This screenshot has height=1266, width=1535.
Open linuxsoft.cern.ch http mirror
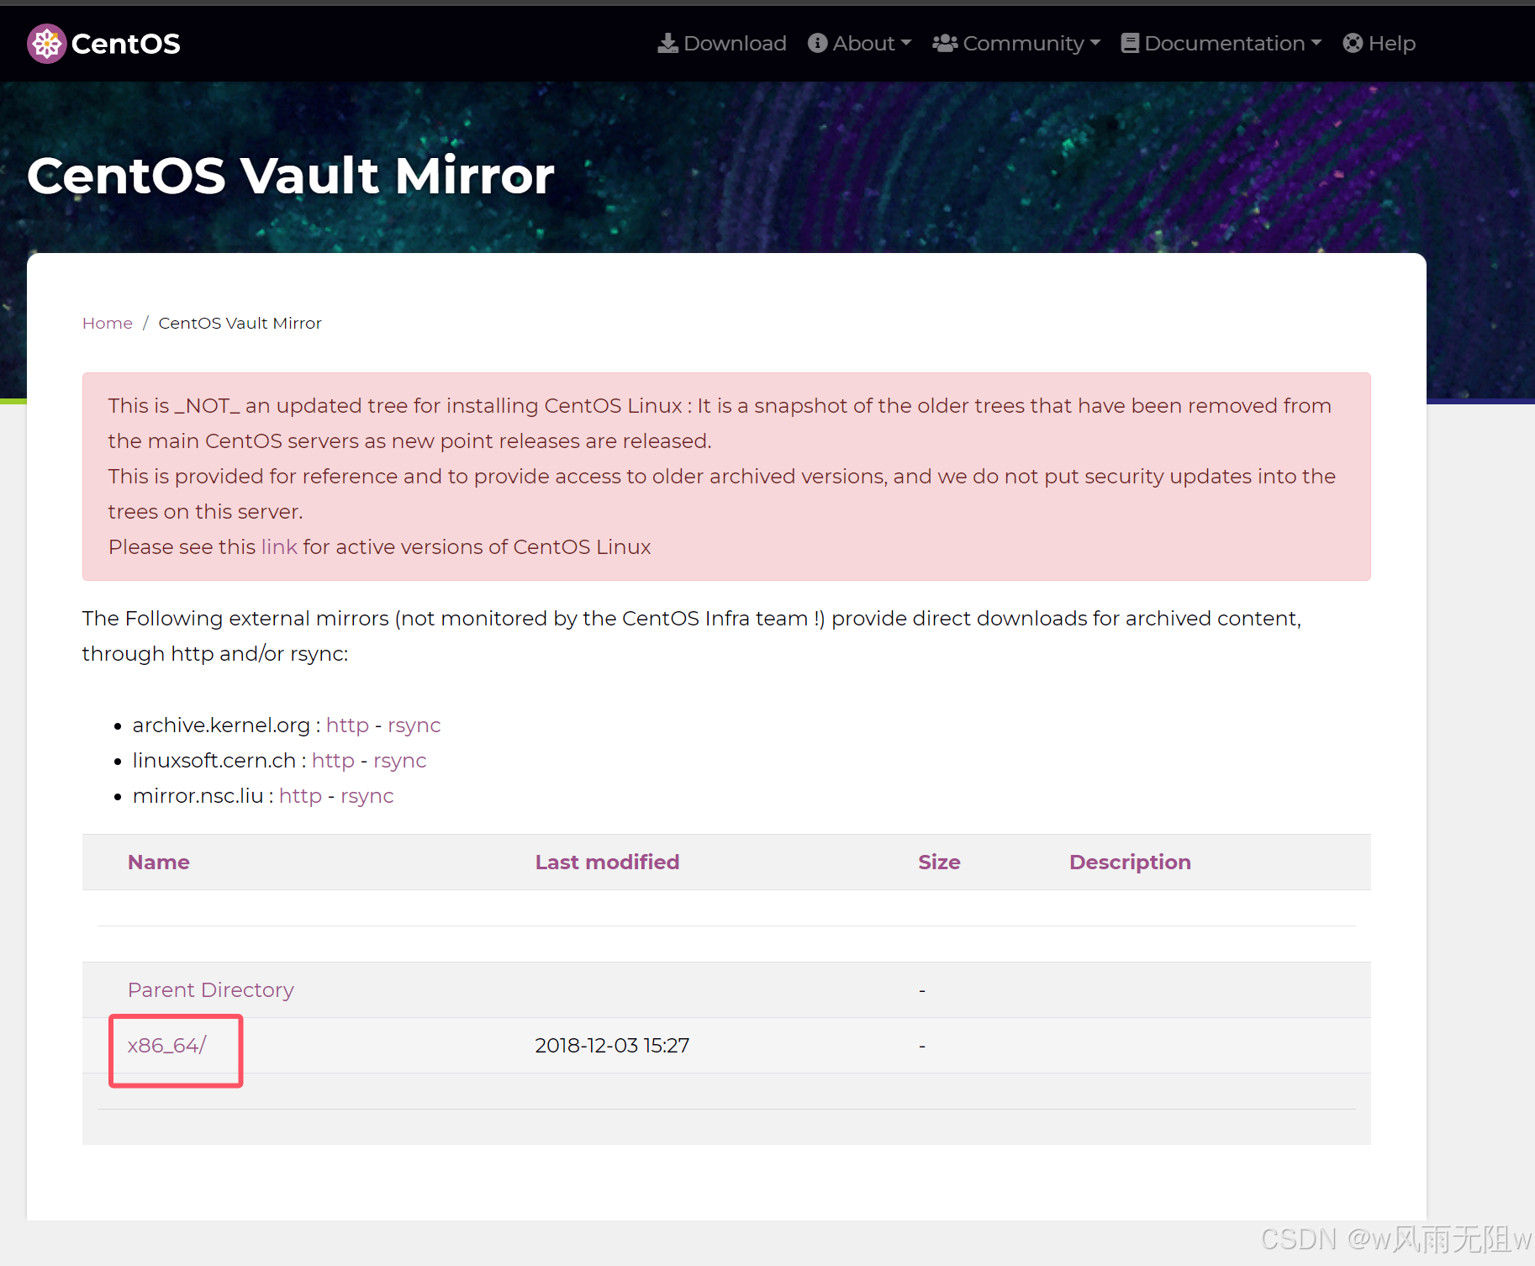click(x=333, y=760)
